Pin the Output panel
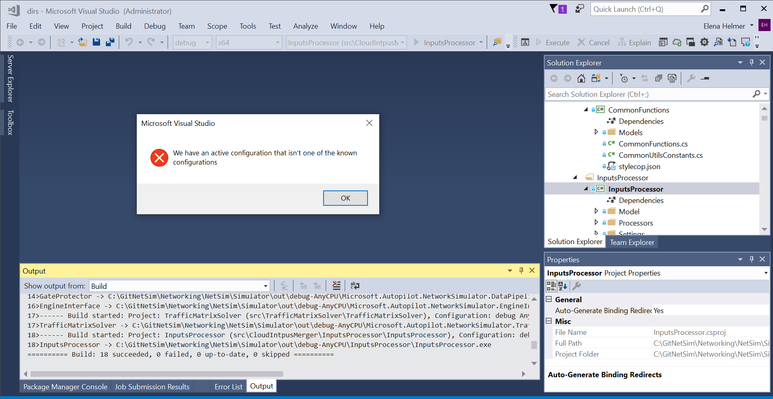Viewport: 773px width, 399px height. point(521,271)
